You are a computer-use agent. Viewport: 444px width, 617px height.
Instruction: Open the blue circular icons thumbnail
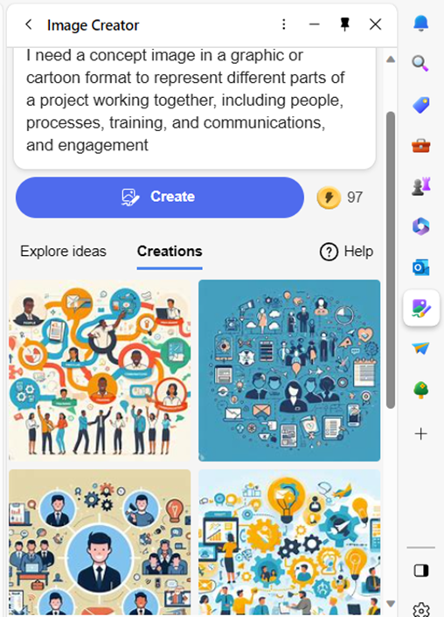pyautogui.click(x=289, y=371)
